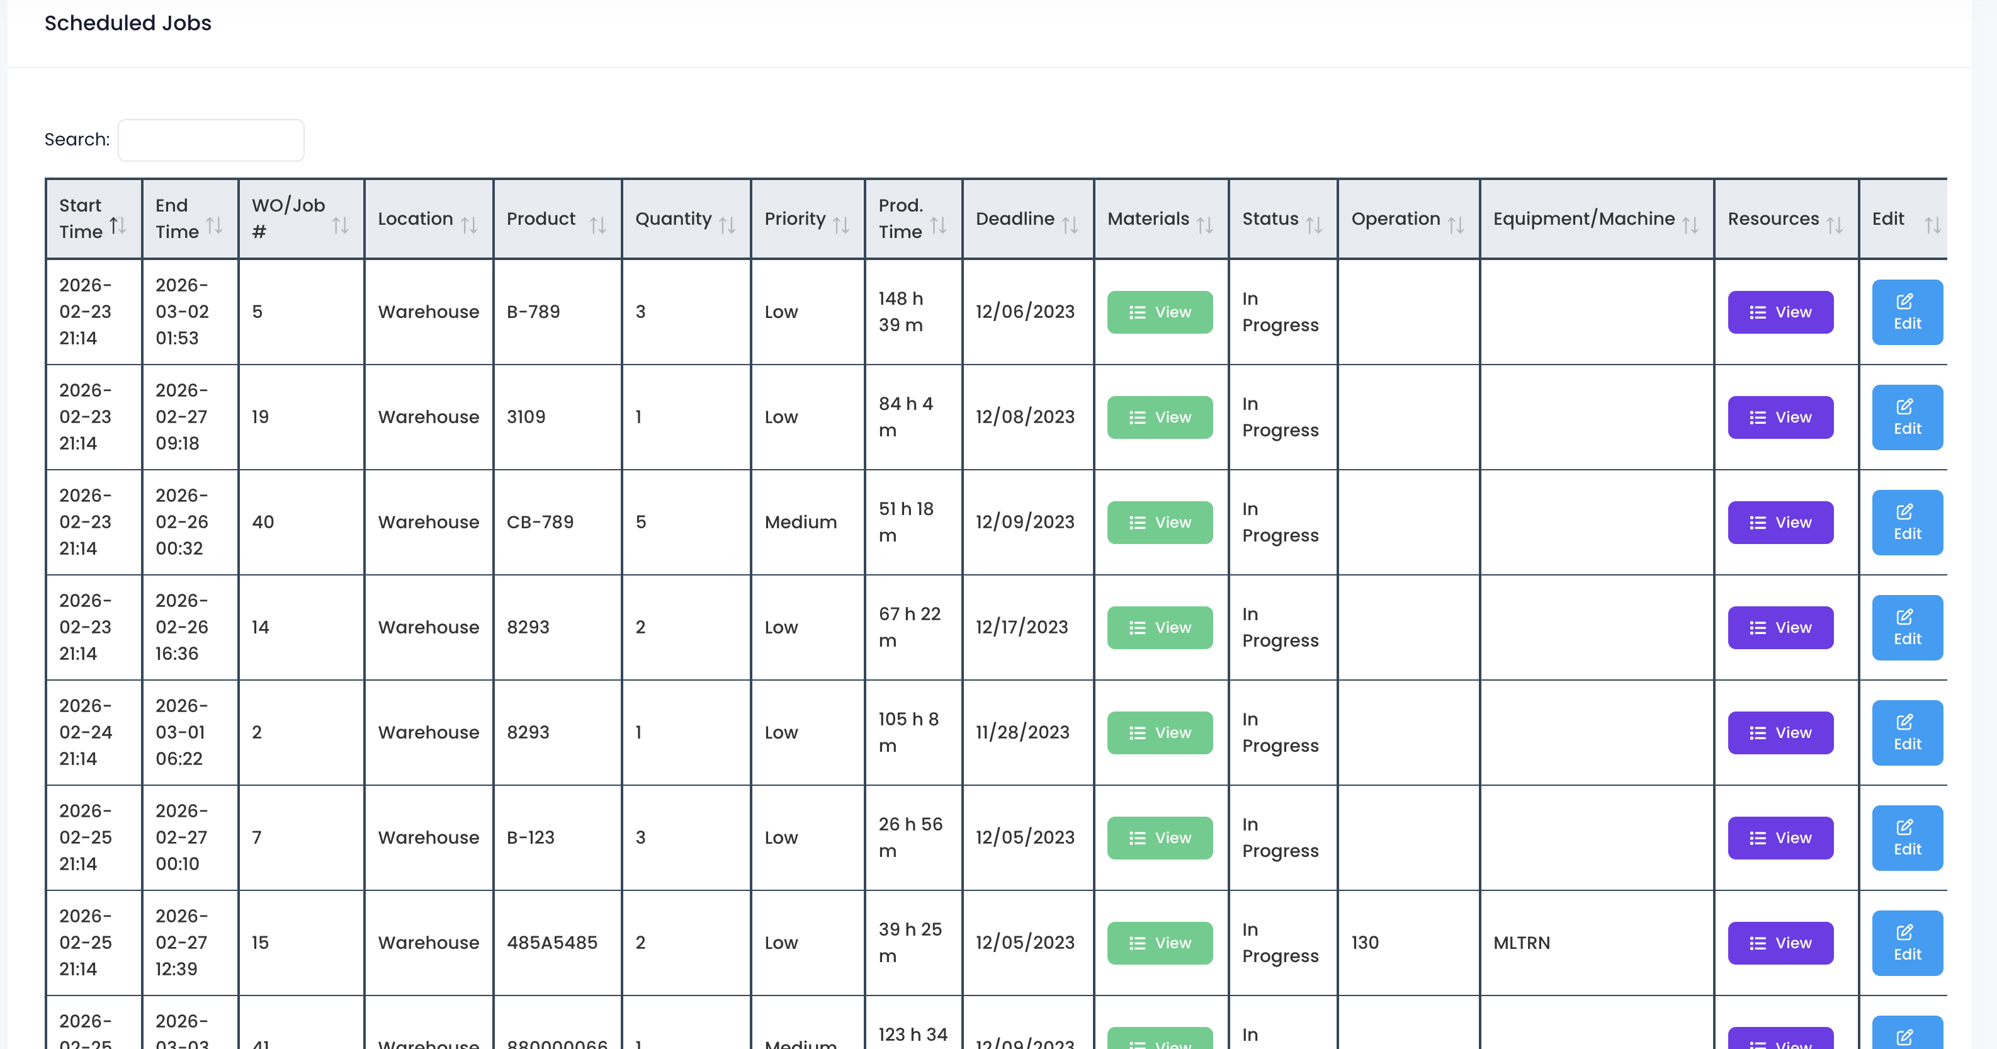Sort by Status column arrows
The height and width of the screenshot is (1049, 1997).
pyautogui.click(x=1313, y=225)
